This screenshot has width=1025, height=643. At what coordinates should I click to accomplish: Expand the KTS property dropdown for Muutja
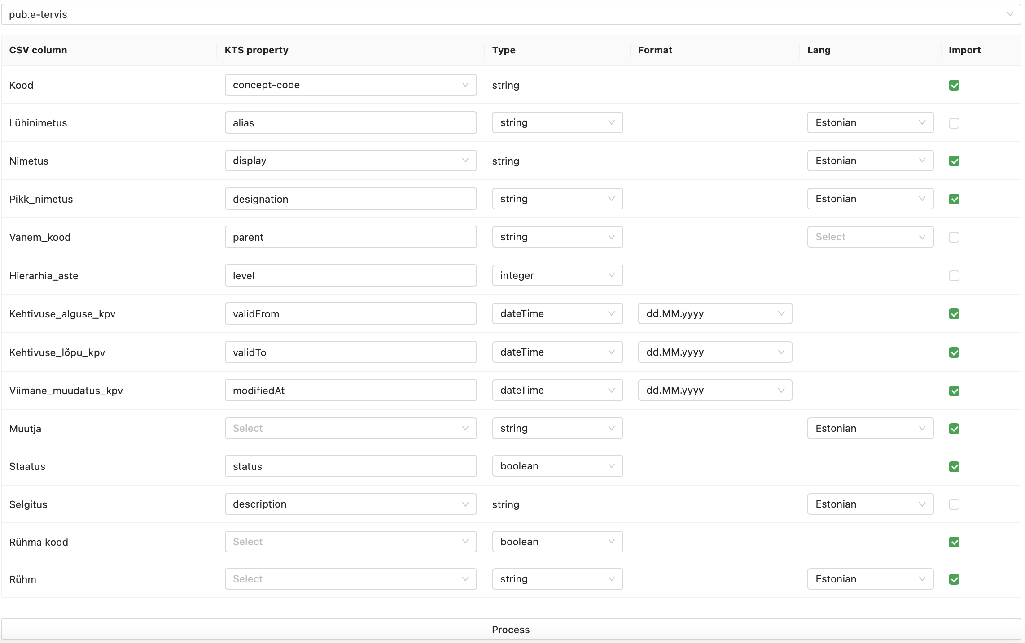coord(465,428)
